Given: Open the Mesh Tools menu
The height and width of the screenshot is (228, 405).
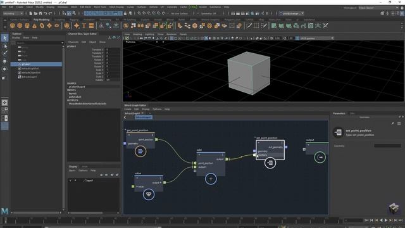Looking at the screenshot, I should [x=100, y=7].
